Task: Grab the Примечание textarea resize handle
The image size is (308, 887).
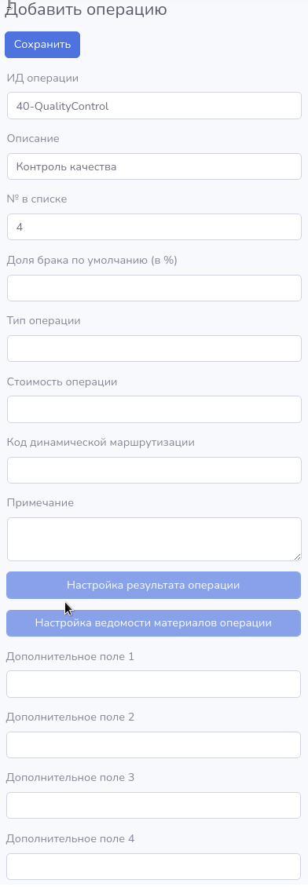Action: click(x=297, y=557)
